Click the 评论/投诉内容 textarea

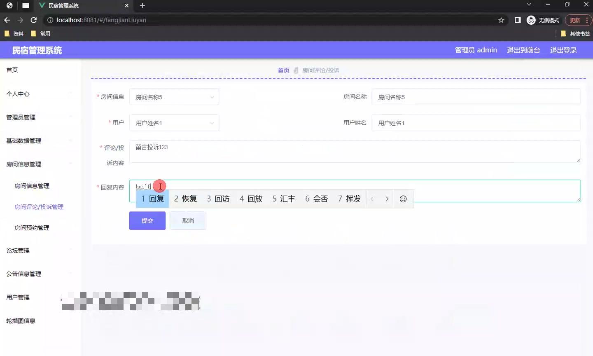[x=355, y=151]
